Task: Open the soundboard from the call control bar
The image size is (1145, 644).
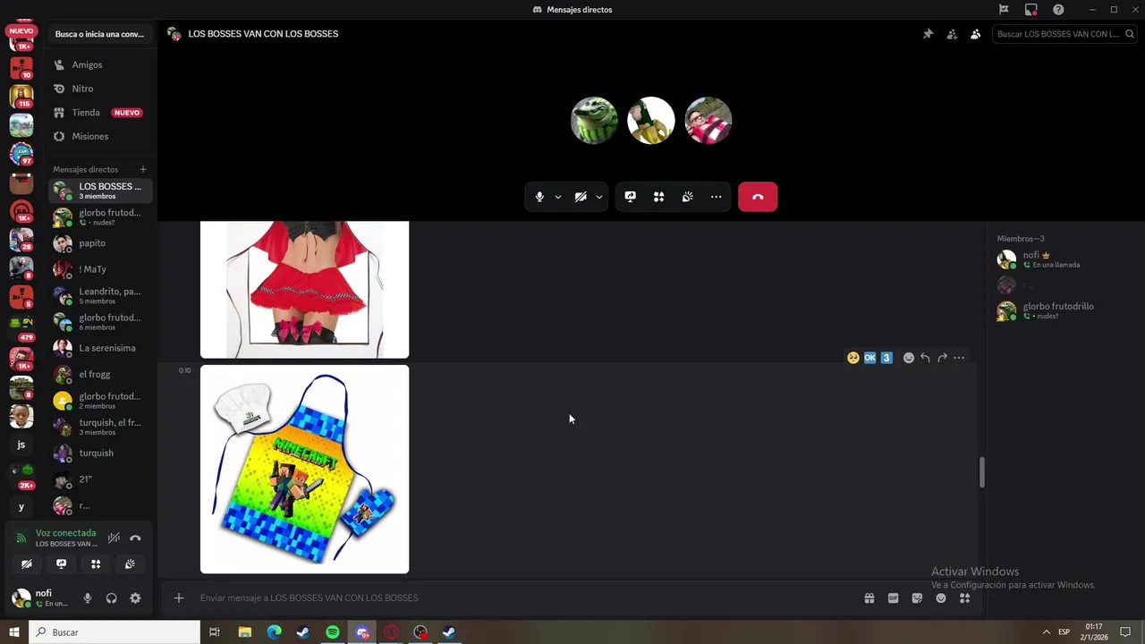Action: tap(687, 197)
